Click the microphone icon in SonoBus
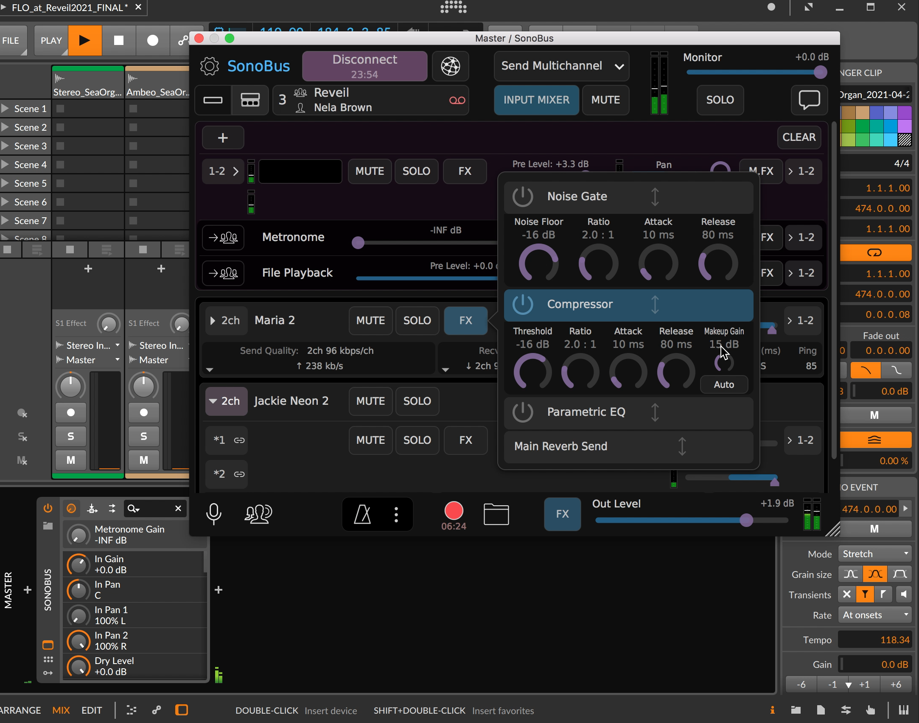Image resolution: width=919 pixels, height=723 pixels. (x=213, y=514)
